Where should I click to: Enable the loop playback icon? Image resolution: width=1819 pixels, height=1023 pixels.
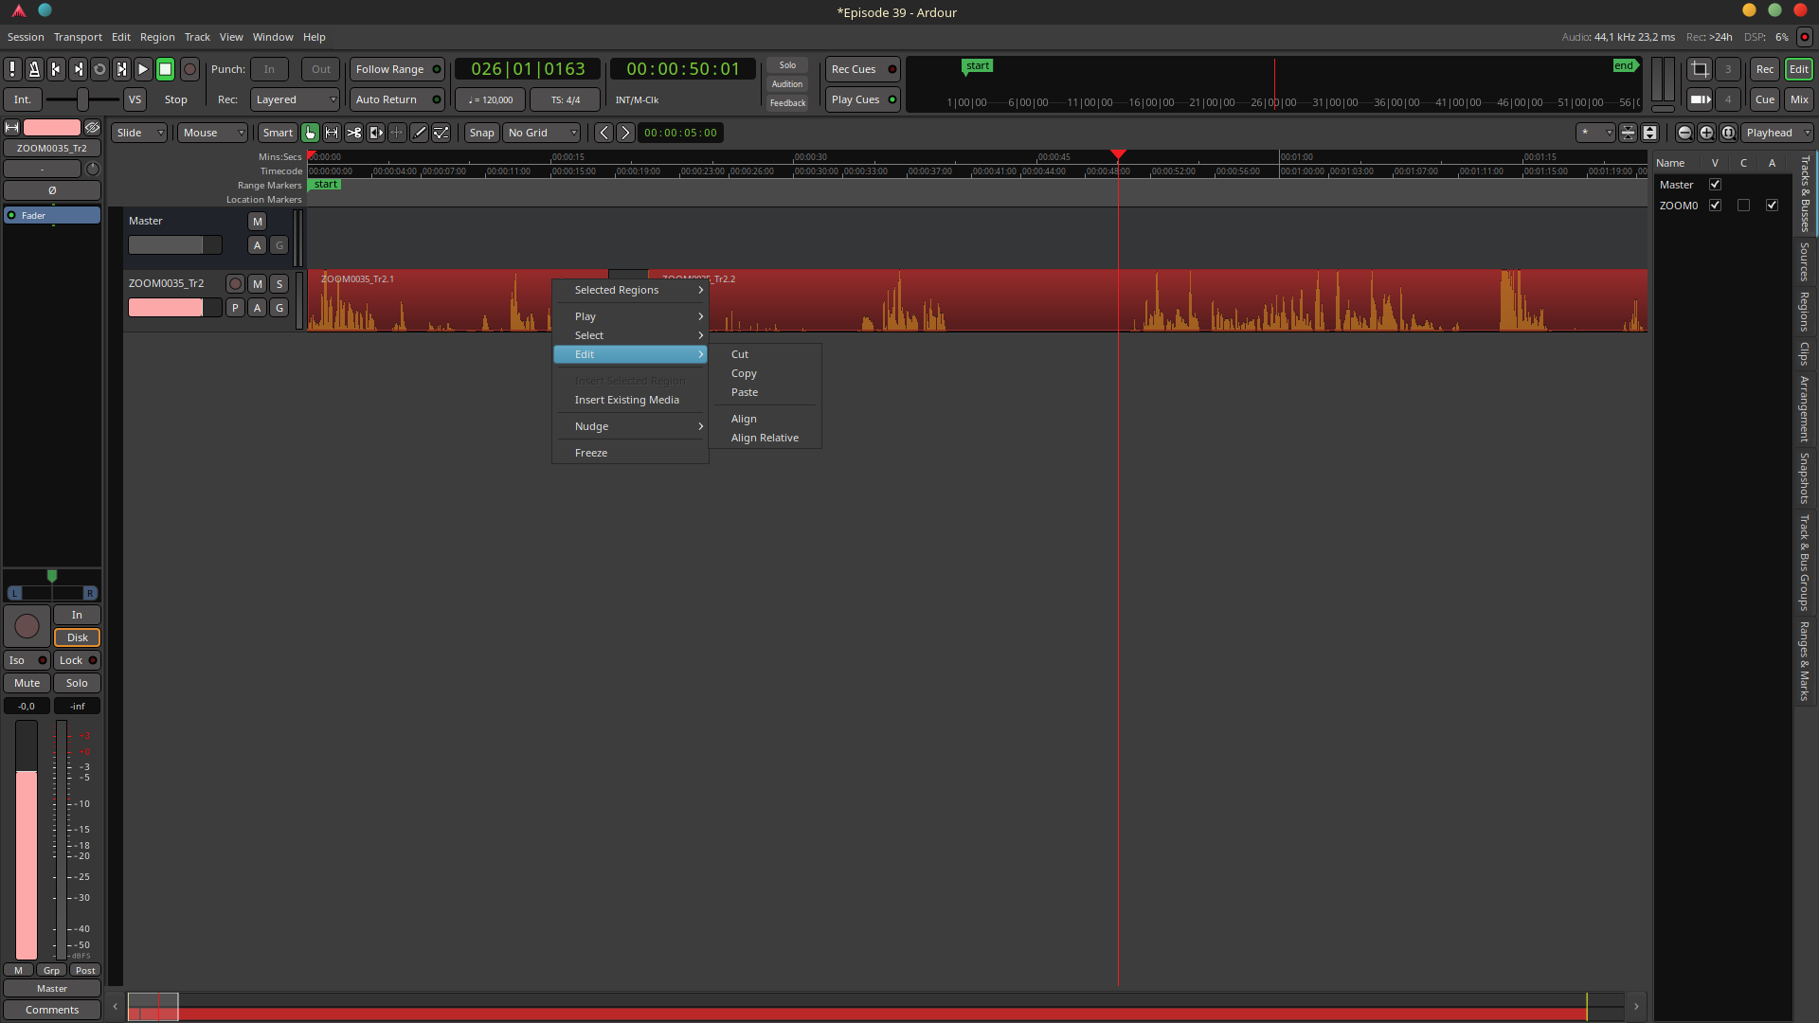pyautogui.click(x=99, y=69)
